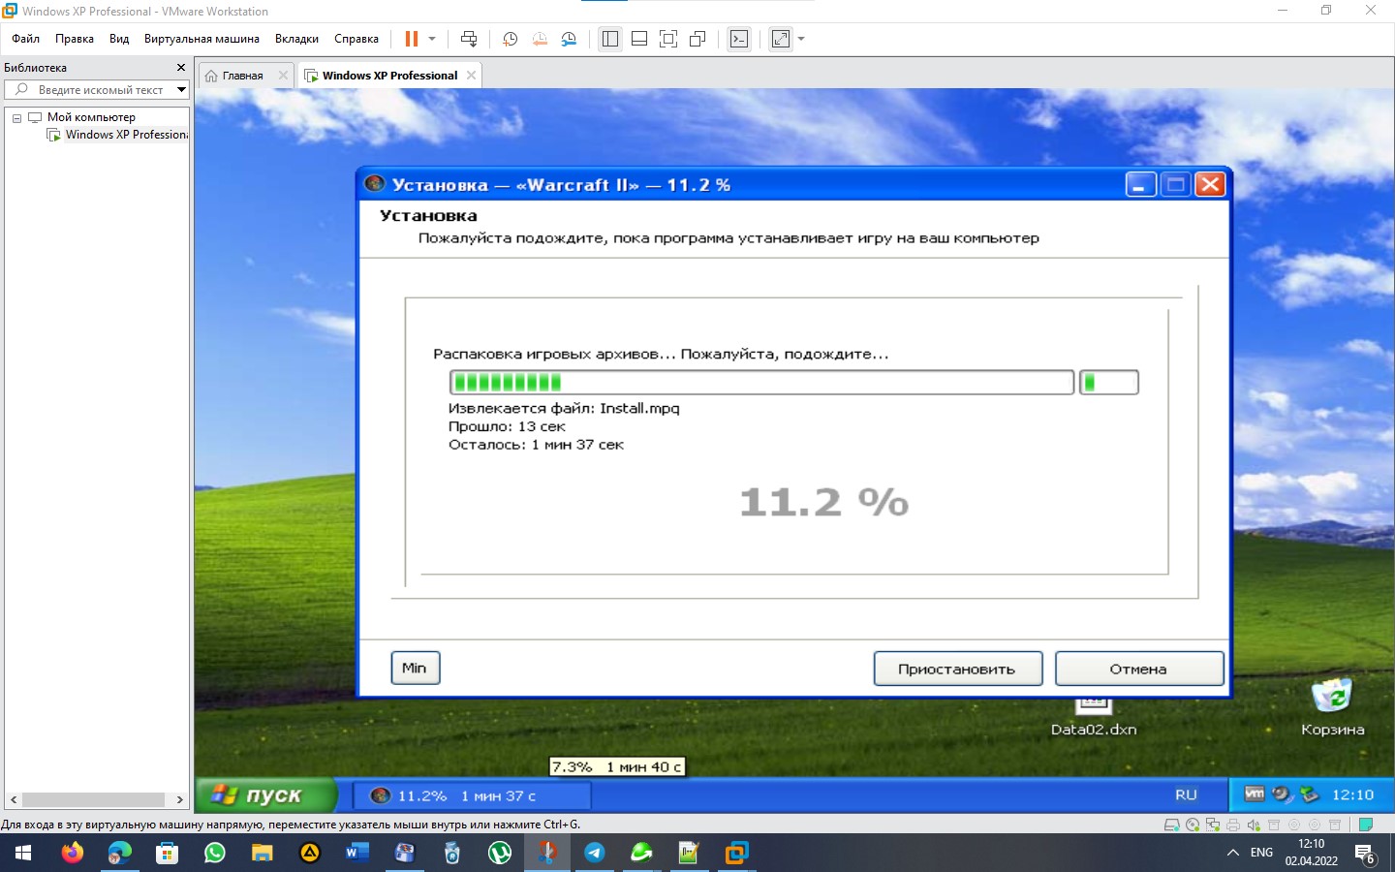This screenshot has width=1395, height=872.
Task: Click the orange Pause VM icon
Action: tap(411, 39)
